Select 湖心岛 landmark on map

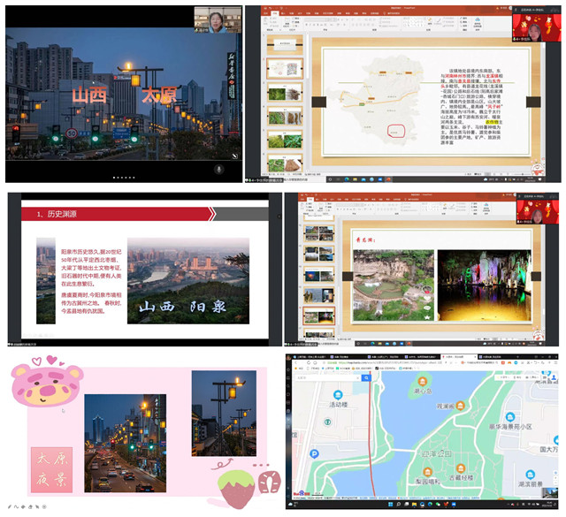(x=423, y=386)
